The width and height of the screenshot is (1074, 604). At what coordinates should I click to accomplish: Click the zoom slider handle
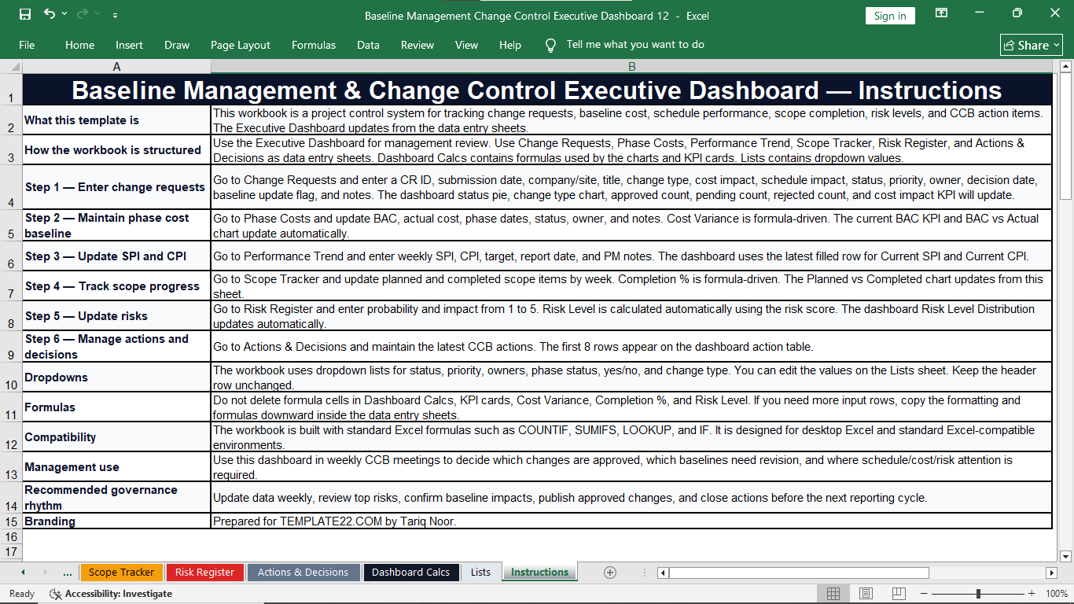978,593
